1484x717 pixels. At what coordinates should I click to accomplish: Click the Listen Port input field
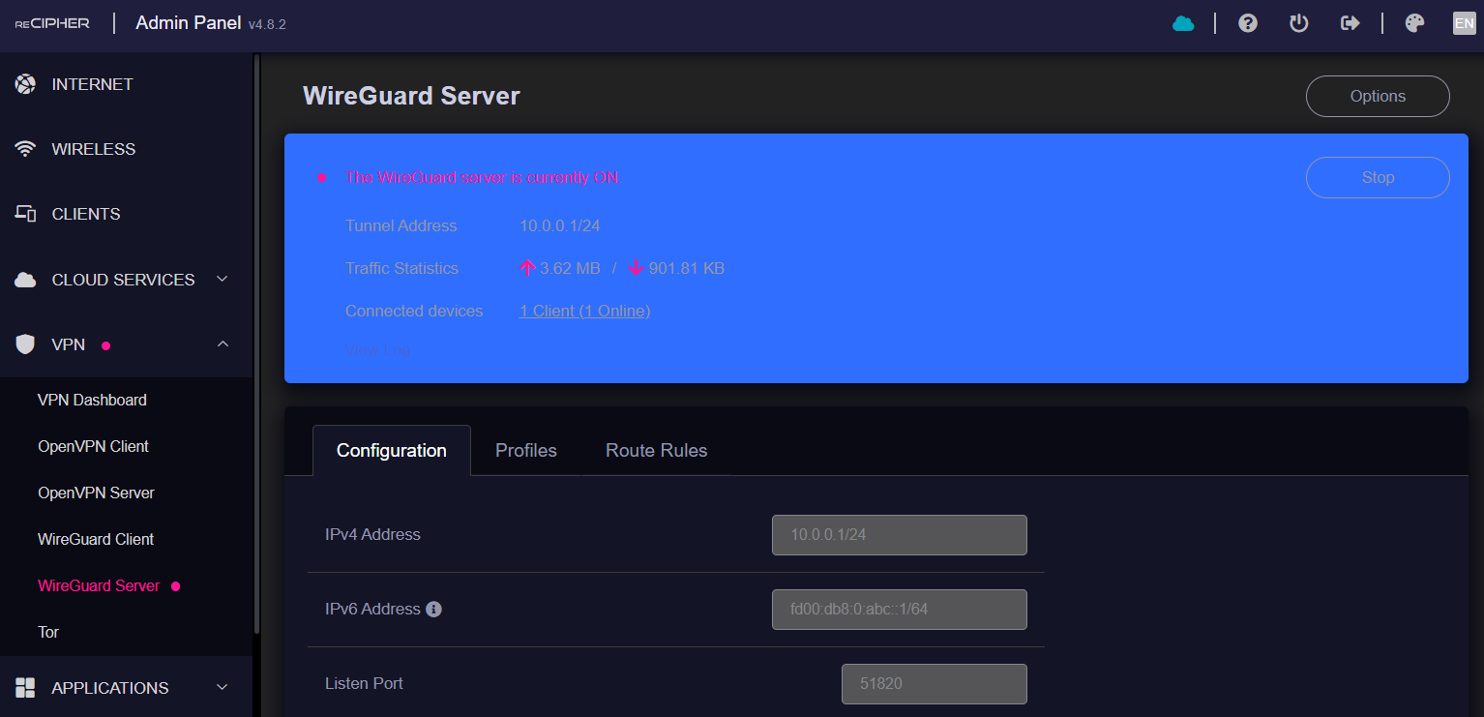coord(934,684)
